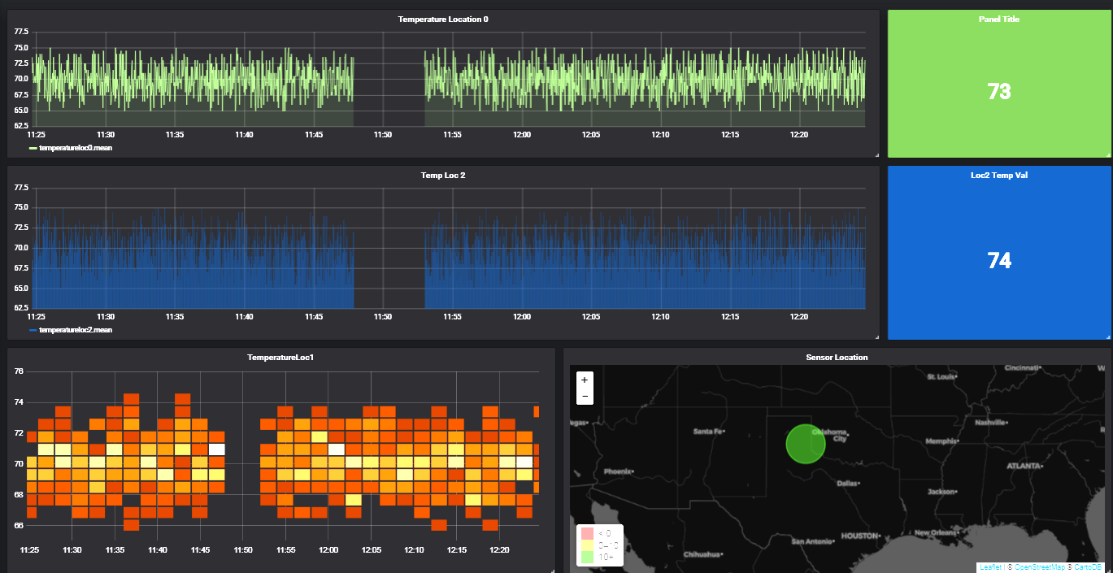Screen dimensions: 1113x573
Task: Click the Nashville label on the map
Action: pos(991,423)
